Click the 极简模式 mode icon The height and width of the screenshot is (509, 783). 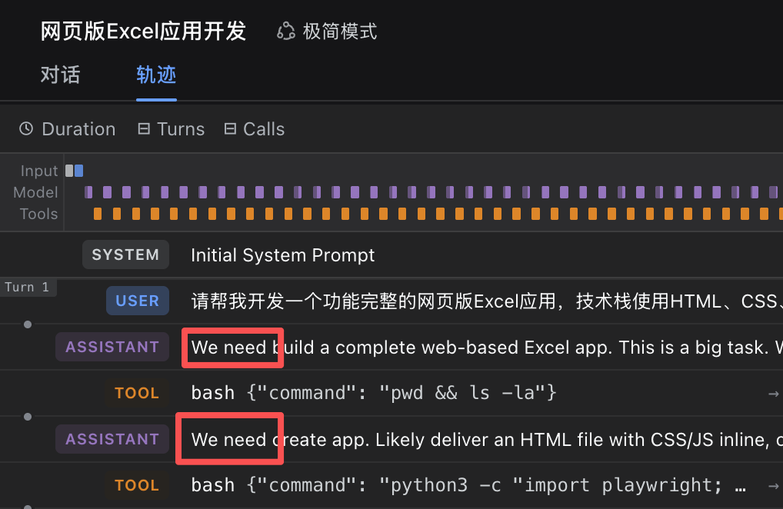(x=286, y=31)
